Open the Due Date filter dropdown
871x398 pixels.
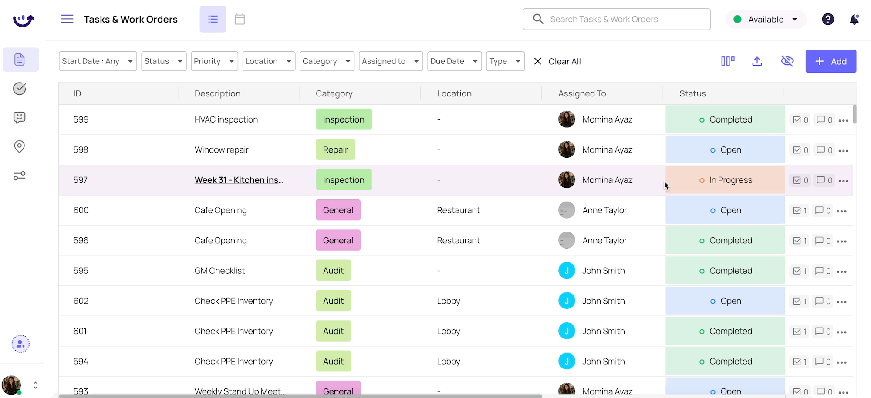pyautogui.click(x=454, y=61)
